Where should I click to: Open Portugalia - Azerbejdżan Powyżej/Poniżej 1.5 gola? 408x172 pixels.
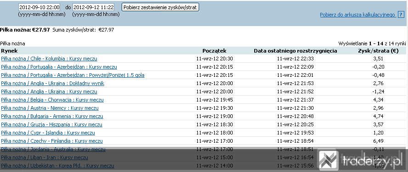click(73, 75)
